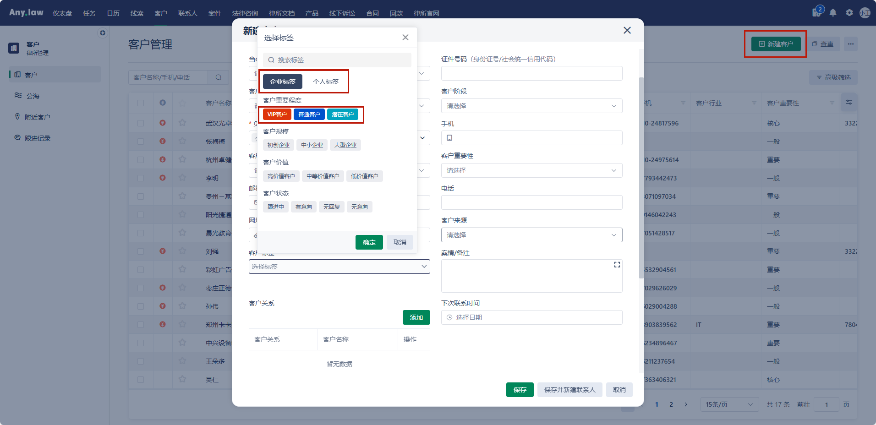Open the 选择标签 dropdown field

tap(339, 267)
